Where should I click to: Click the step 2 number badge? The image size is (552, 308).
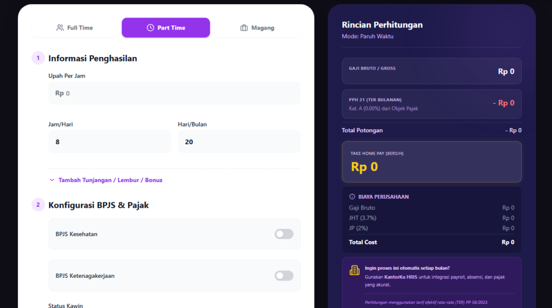pyautogui.click(x=38, y=205)
